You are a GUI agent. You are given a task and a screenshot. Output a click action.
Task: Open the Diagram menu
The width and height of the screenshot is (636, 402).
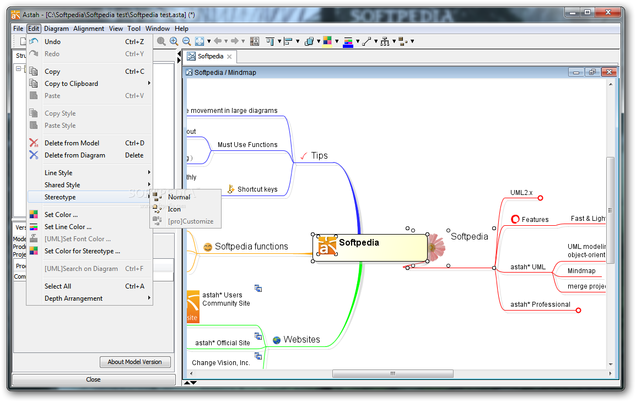(x=56, y=29)
